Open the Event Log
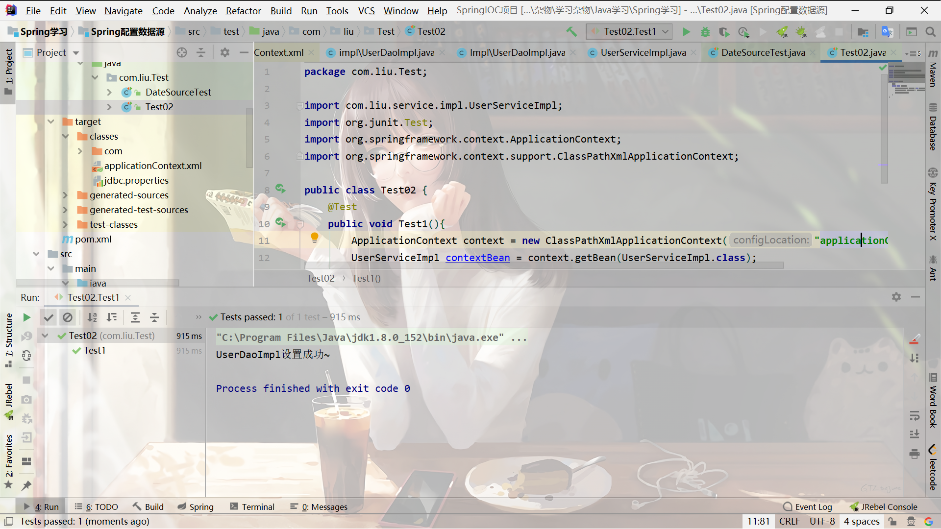This screenshot has height=529, width=941. [808, 507]
